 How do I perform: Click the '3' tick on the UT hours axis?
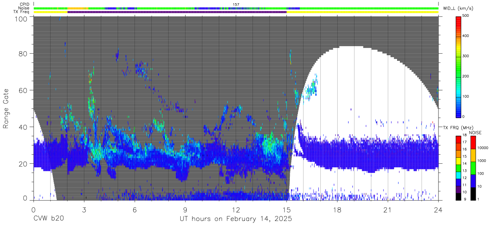coord(84,209)
